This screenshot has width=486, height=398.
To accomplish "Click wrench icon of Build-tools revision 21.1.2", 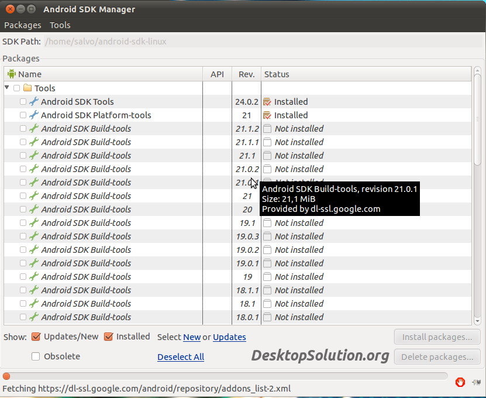I will pos(34,129).
